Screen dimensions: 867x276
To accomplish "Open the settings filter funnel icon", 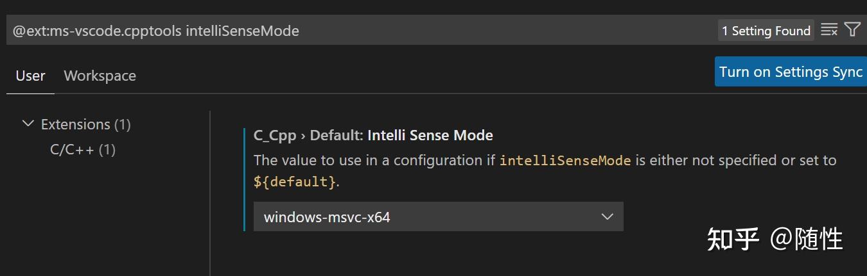I will (852, 29).
